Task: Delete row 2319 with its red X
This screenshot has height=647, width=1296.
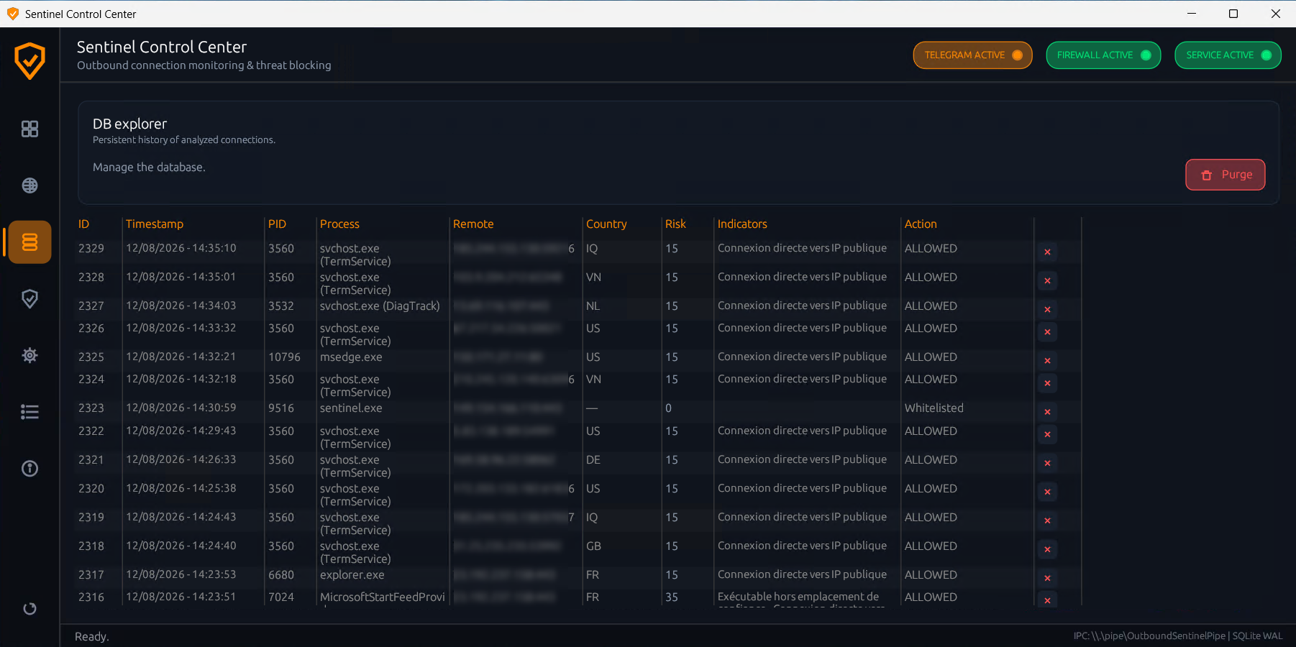Action: click(x=1047, y=520)
